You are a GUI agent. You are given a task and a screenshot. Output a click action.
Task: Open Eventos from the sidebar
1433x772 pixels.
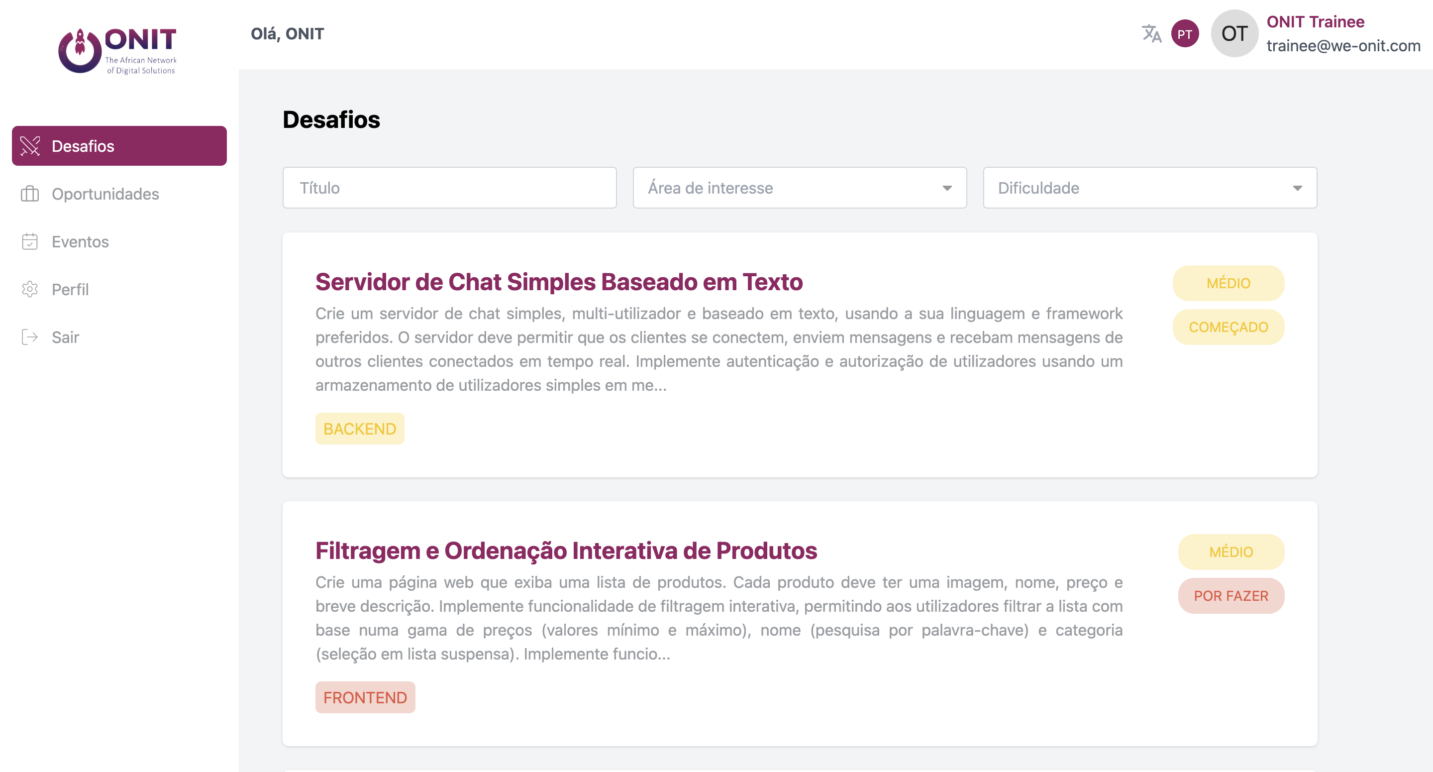[119, 241]
